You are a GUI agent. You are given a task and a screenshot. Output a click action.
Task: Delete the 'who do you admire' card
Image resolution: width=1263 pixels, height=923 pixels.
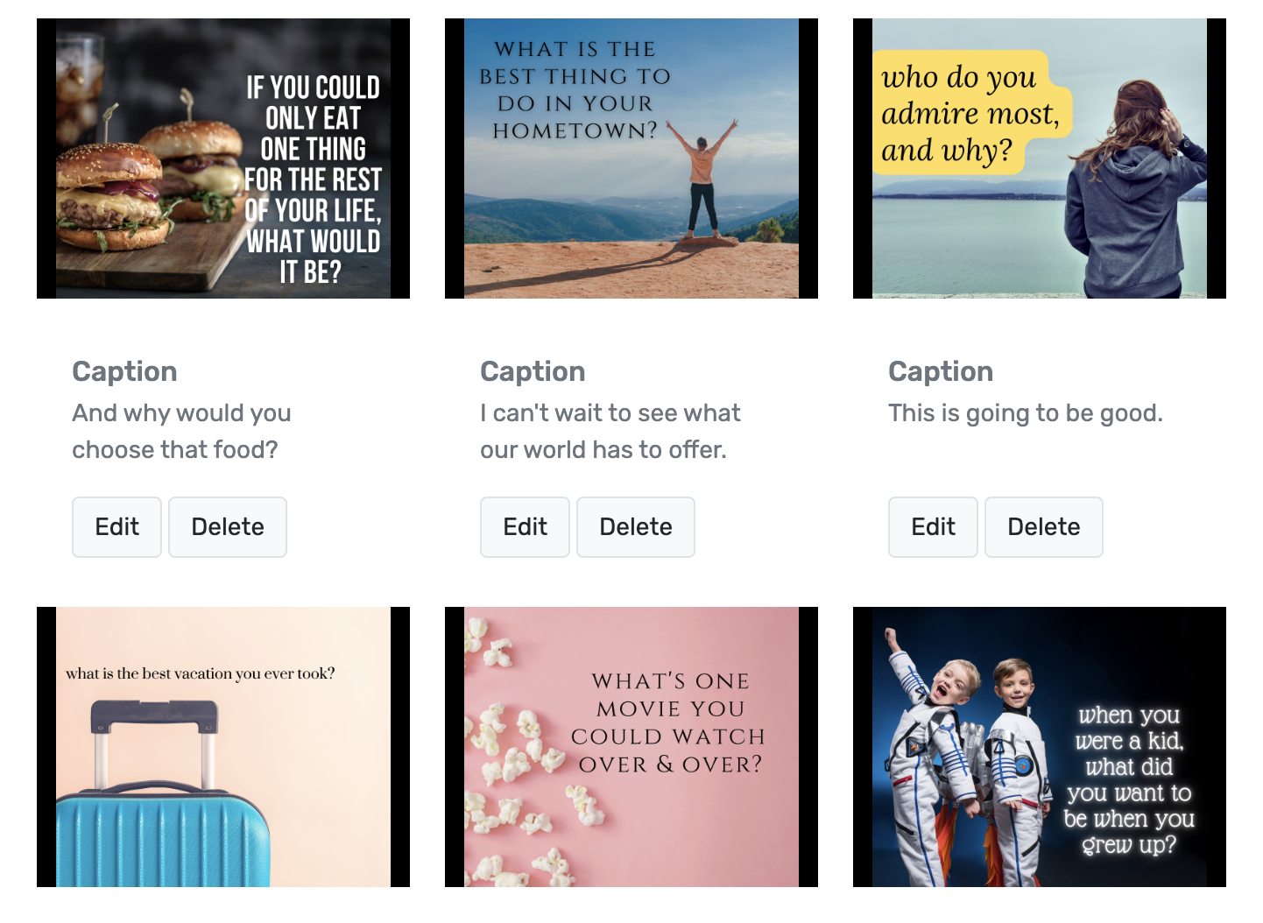1044,527
